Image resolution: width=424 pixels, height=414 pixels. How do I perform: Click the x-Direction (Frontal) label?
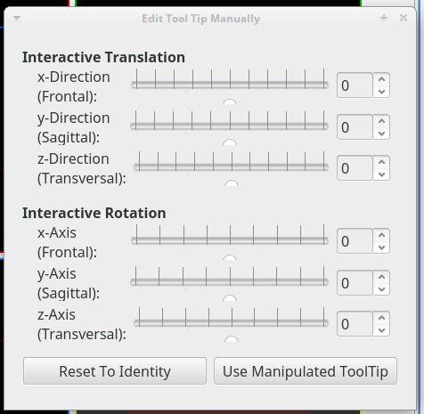[74, 86]
